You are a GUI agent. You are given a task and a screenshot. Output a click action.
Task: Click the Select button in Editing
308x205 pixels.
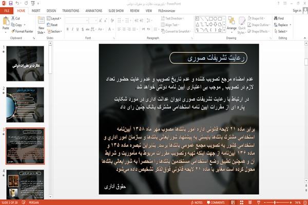[281, 31]
